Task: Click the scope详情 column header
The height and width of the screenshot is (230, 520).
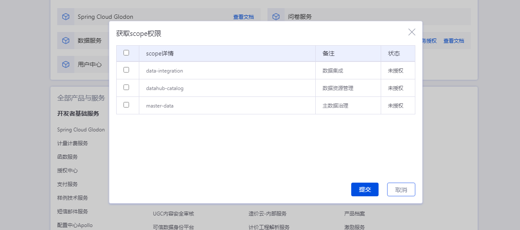Action: 159,53
